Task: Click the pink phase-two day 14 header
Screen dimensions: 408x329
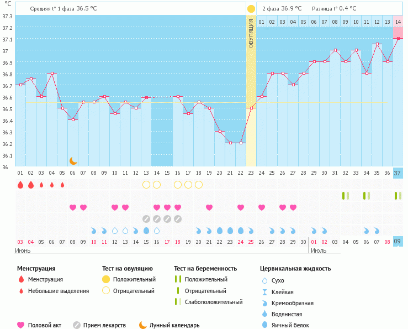Action: (x=398, y=22)
